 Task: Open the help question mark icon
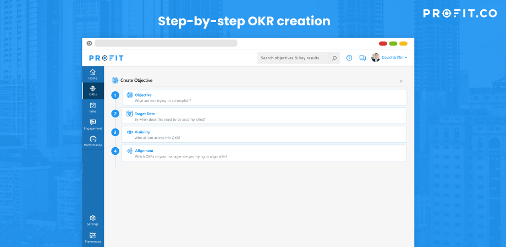click(349, 58)
